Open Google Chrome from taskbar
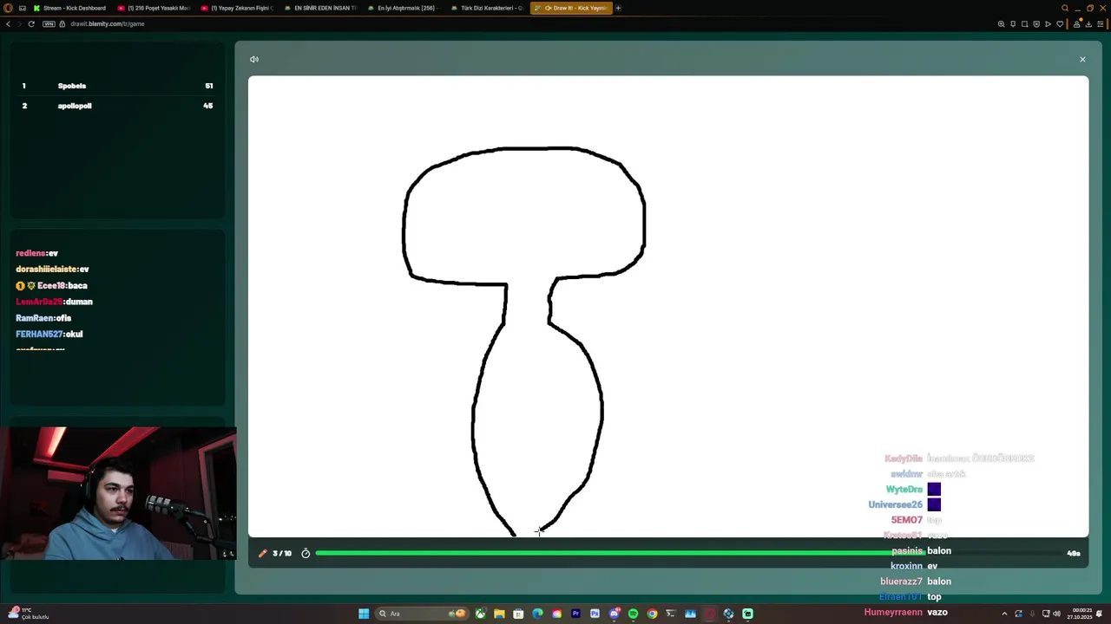 click(652, 614)
